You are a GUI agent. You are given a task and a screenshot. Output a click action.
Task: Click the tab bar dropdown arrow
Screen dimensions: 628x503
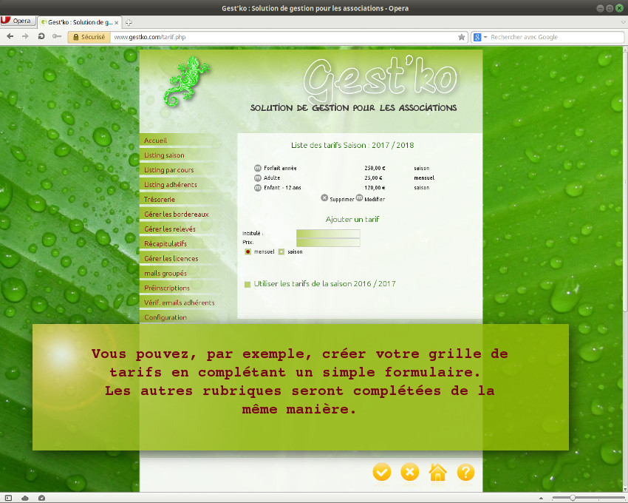coord(623,22)
